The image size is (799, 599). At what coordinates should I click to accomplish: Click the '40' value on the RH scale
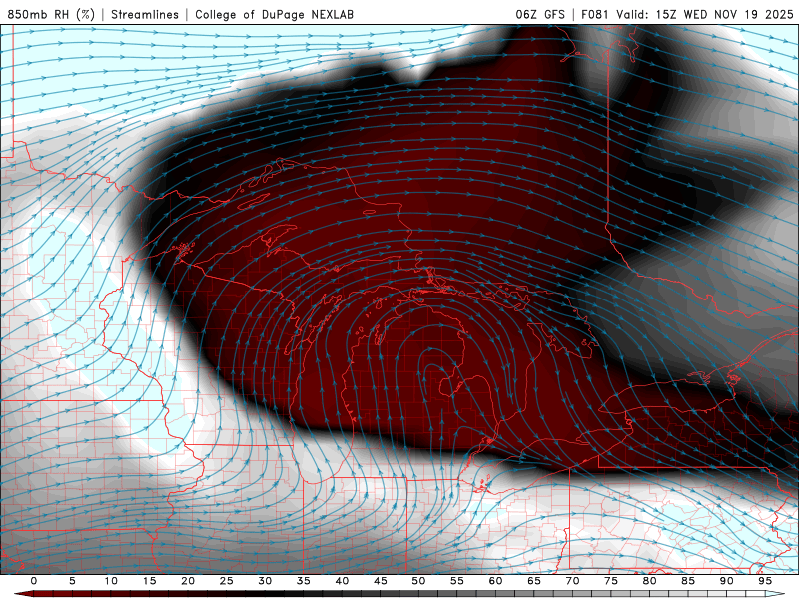click(x=342, y=581)
